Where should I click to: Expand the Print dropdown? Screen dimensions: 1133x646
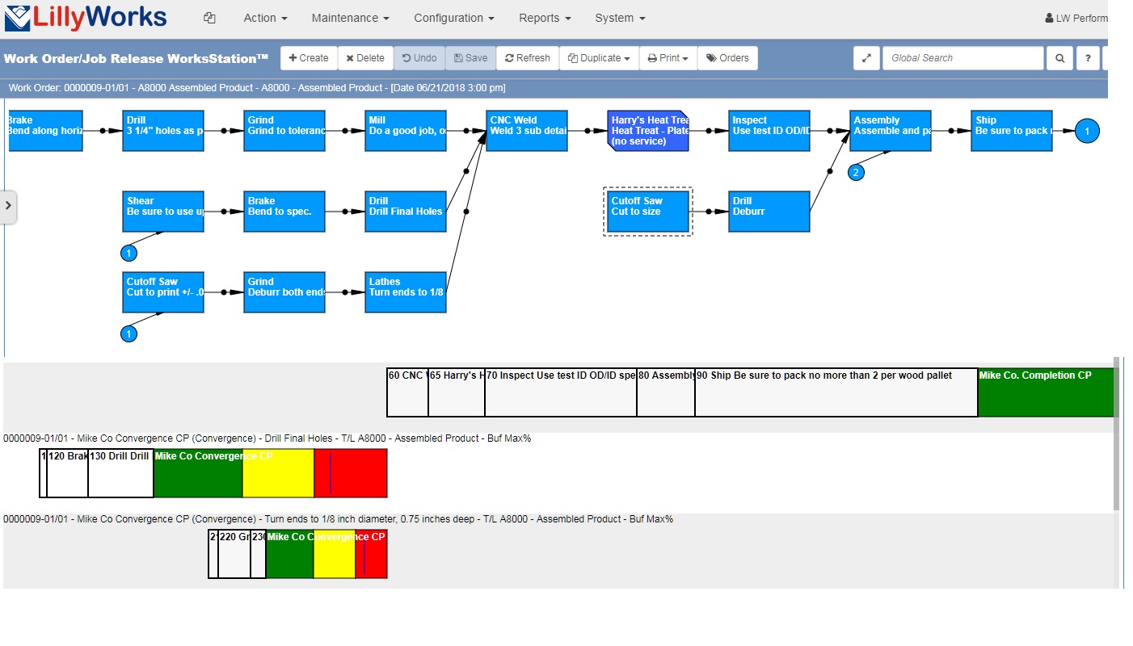668,58
